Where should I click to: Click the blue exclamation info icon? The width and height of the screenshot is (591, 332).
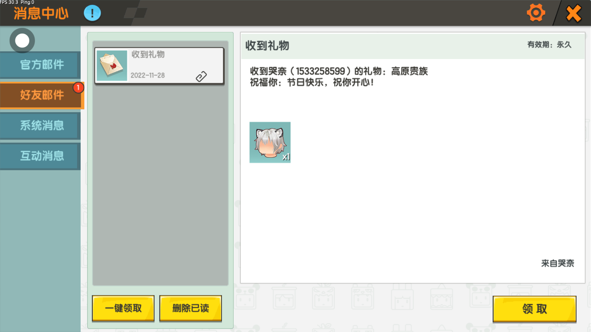point(92,13)
